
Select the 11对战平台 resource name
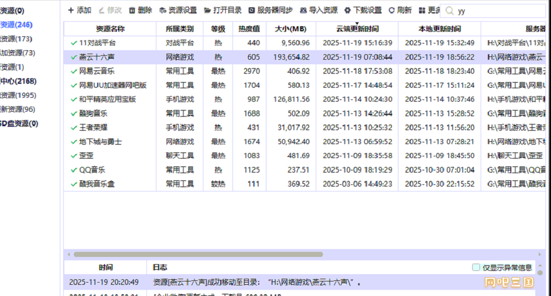click(x=97, y=43)
